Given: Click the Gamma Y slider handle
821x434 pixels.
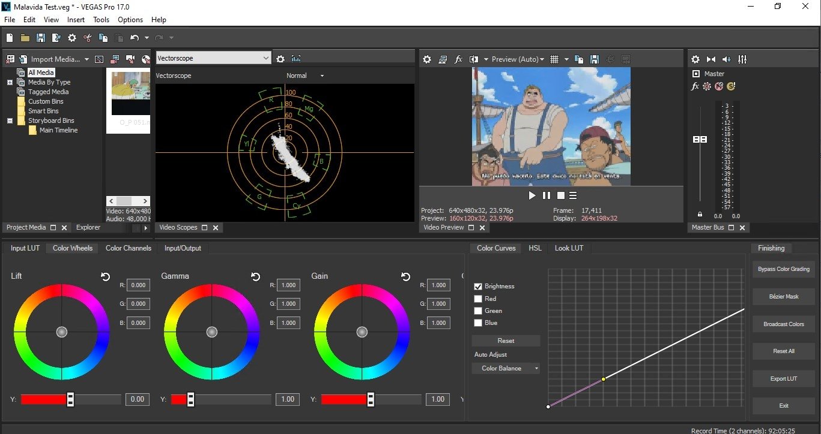Looking at the screenshot, I should pos(190,399).
